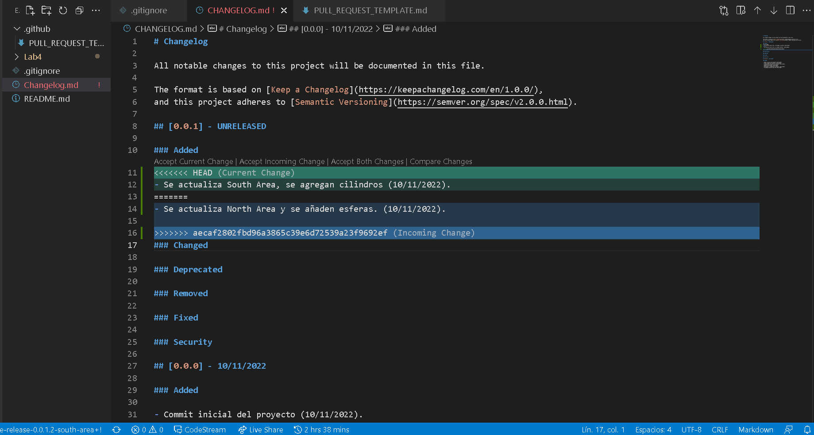Screen dimensions: 814x435
Task: Go to previous change arrow
Action: pos(757,10)
